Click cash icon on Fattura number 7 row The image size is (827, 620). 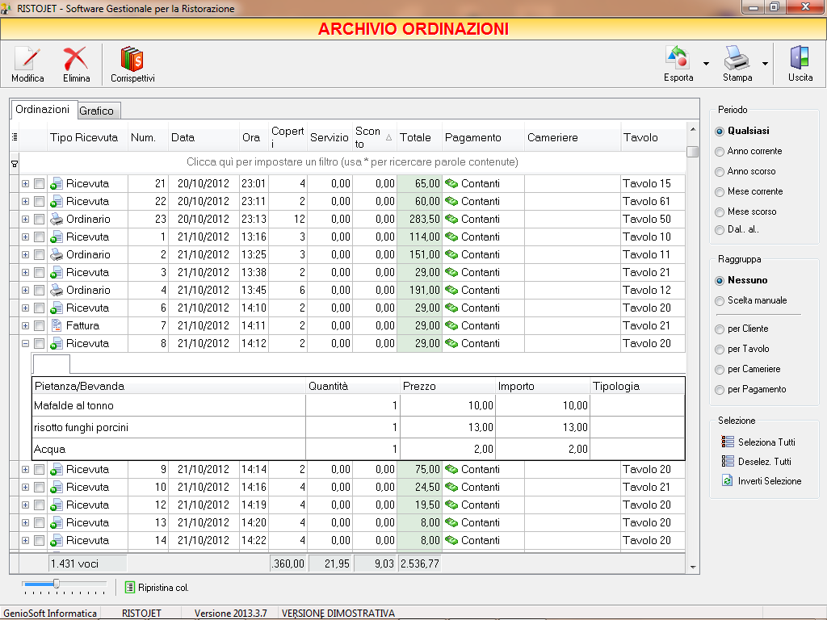(x=451, y=325)
